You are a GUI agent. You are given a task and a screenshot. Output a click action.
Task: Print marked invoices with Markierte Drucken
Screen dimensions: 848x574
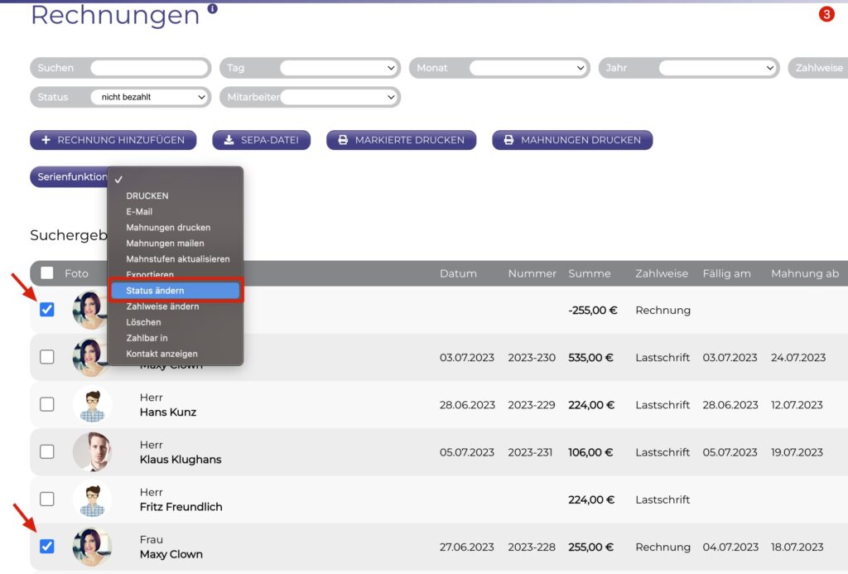(401, 140)
